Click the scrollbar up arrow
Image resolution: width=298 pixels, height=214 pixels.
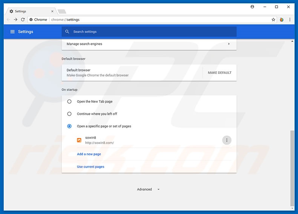(292, 41)
